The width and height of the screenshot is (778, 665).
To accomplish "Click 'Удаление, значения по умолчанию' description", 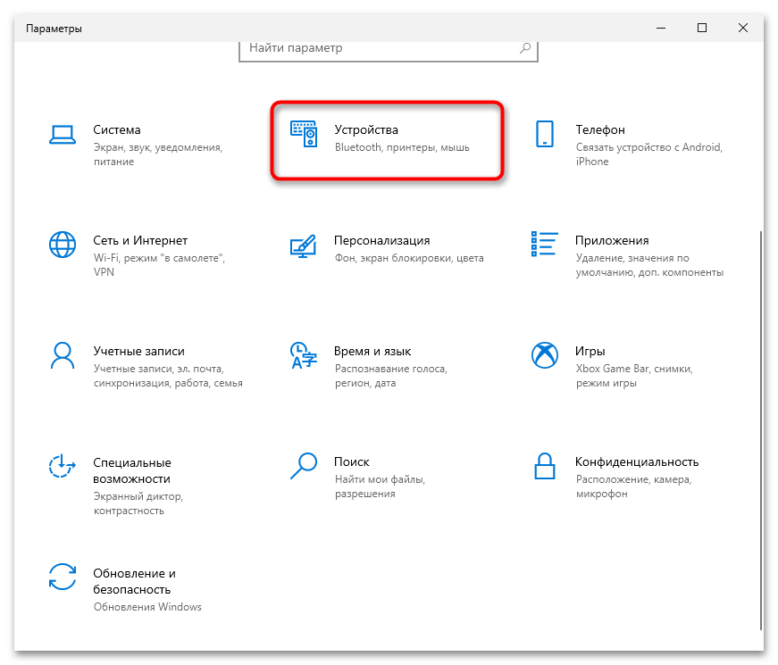I will coord(649,265).
